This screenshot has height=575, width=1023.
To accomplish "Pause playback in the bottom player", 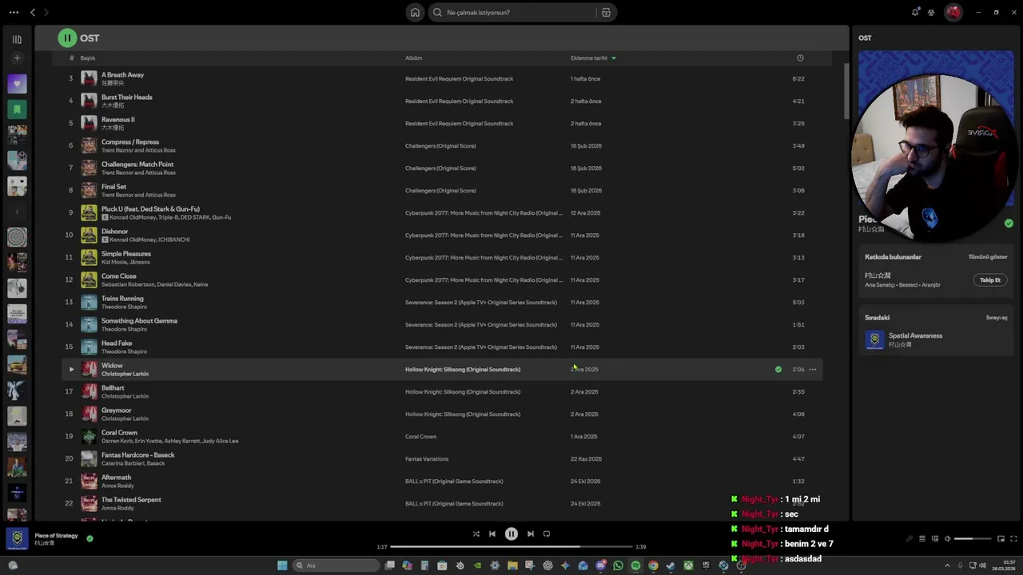I will pyautogui.click(x=511, y=533).
